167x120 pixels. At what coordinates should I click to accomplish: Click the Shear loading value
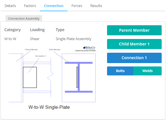[x=35, y=39]
